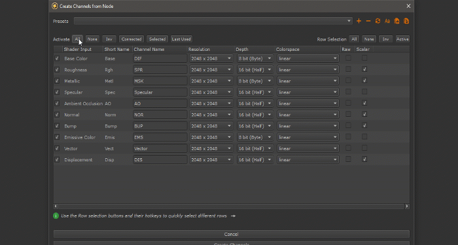The height and width of the screenshot is (245, 458).
Task: Click the arrow icon after the hint text
Action: [233, 216]
